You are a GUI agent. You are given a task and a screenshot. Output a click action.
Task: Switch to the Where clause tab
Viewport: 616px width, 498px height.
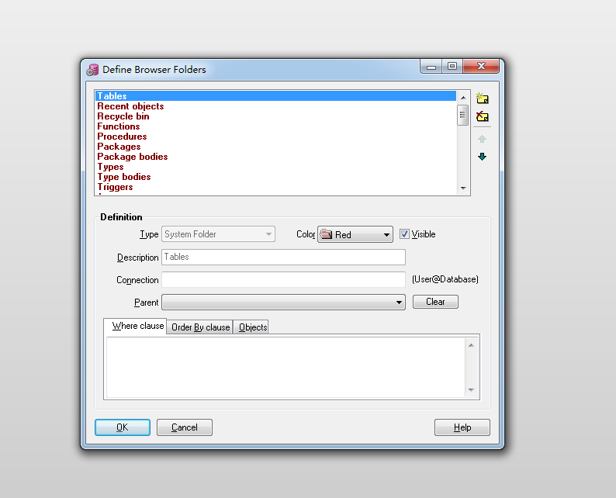[136, 326]
